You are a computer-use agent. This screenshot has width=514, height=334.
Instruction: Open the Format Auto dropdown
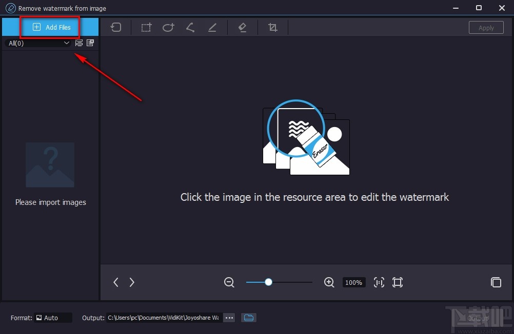(x=53, y=318)
